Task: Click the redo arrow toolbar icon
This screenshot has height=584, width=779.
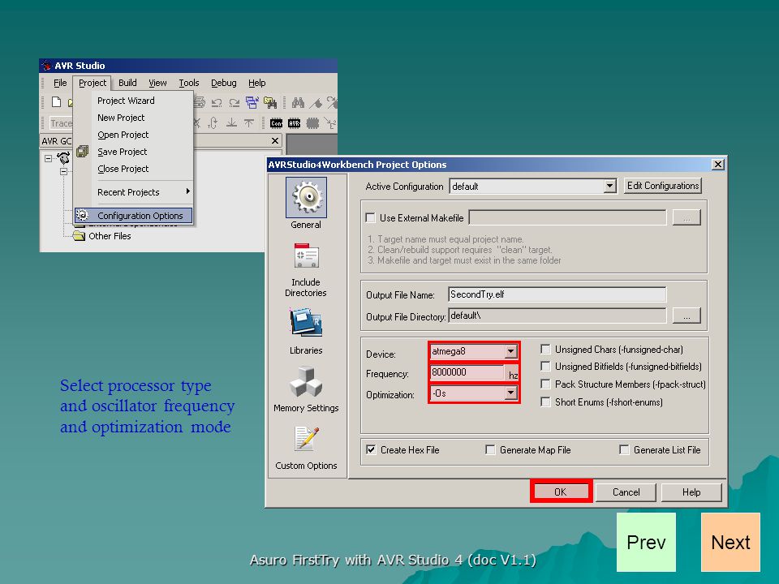Action: click(234, 103)
